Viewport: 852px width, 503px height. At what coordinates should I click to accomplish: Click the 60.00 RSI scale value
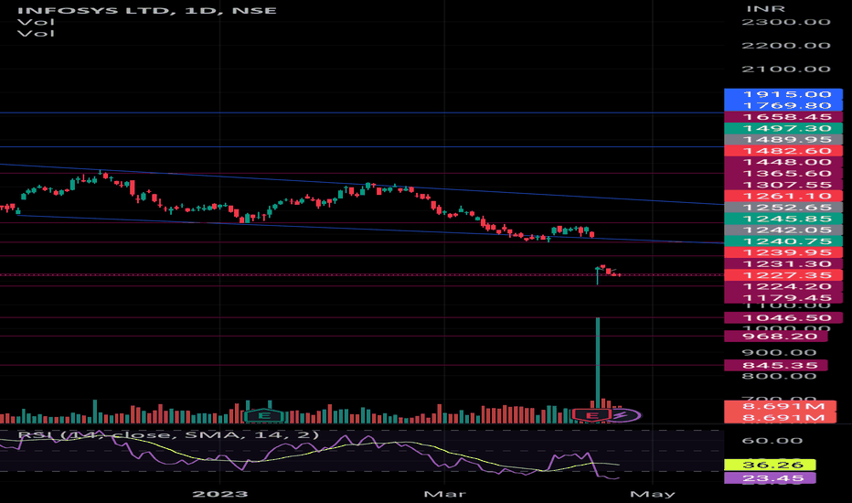tap(772, 441)
